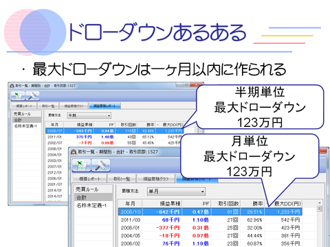The width and height of the screenshot is (330, 247).
Task: Sort by 勝率 column in the 単月 window
Action: click(x=252, y=204)
